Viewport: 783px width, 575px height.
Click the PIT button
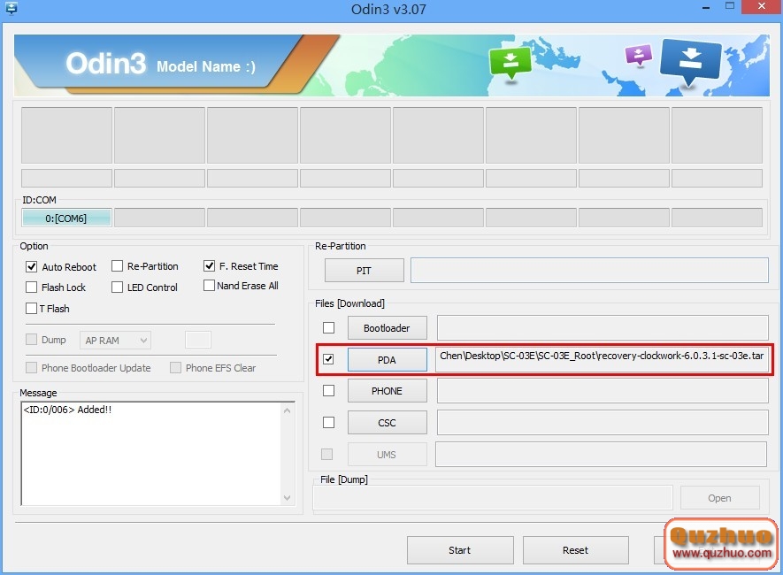tap(364, 271)
